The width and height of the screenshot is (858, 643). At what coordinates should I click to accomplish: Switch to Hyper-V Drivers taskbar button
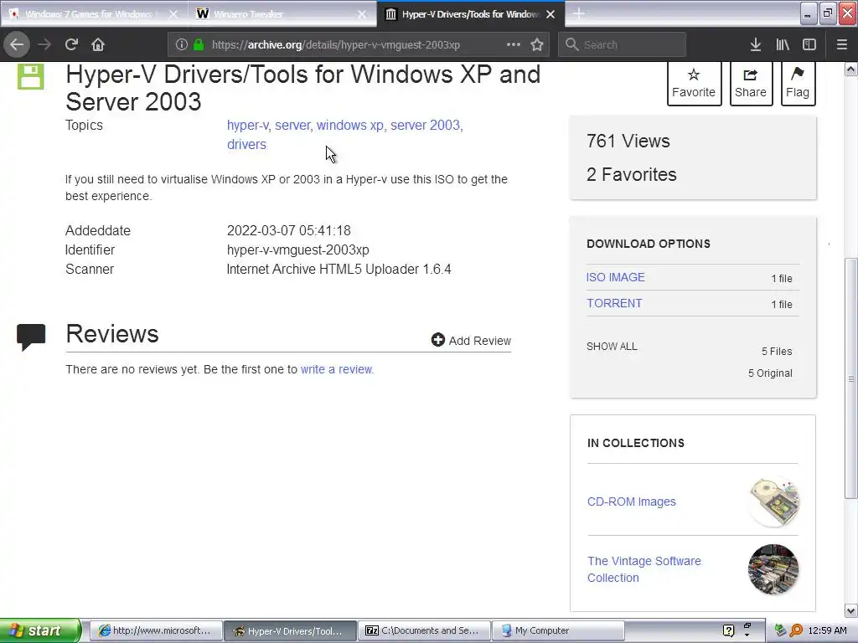[290, 630]
